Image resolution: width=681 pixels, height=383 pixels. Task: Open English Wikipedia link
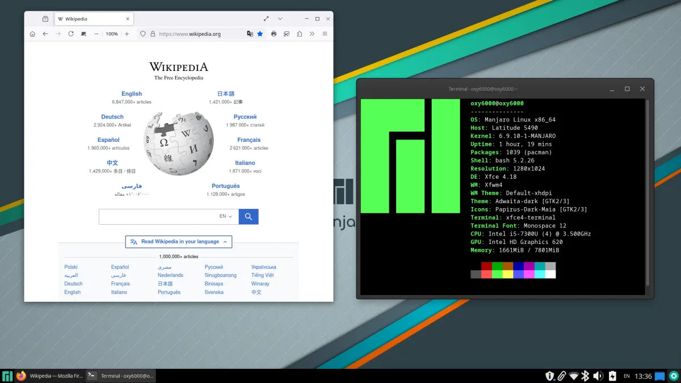pyautogui.click(x=132, y=94)
